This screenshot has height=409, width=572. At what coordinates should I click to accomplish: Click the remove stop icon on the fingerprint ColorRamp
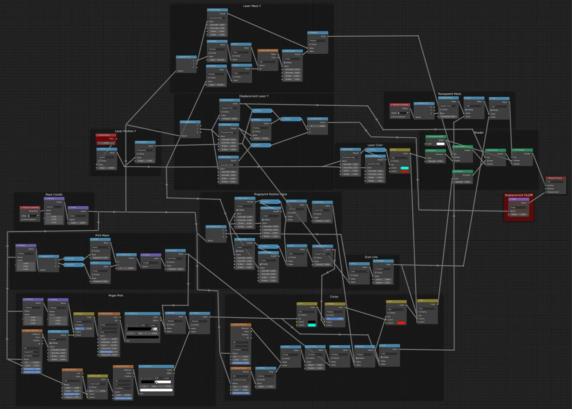click(x=132, y=325)
